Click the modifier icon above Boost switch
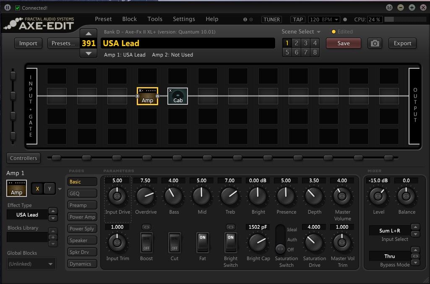This screenshot has width=430, height=284. point(146,227)
